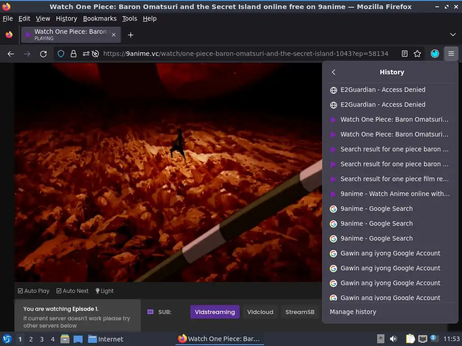
Task: Click the clock showing 11:53
Action: click(451, 339)
